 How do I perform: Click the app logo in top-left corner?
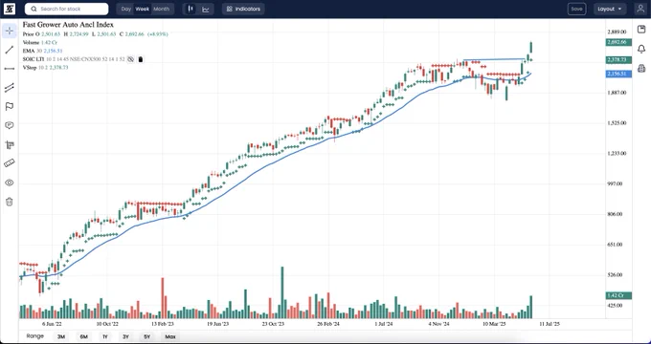point(10,9)
